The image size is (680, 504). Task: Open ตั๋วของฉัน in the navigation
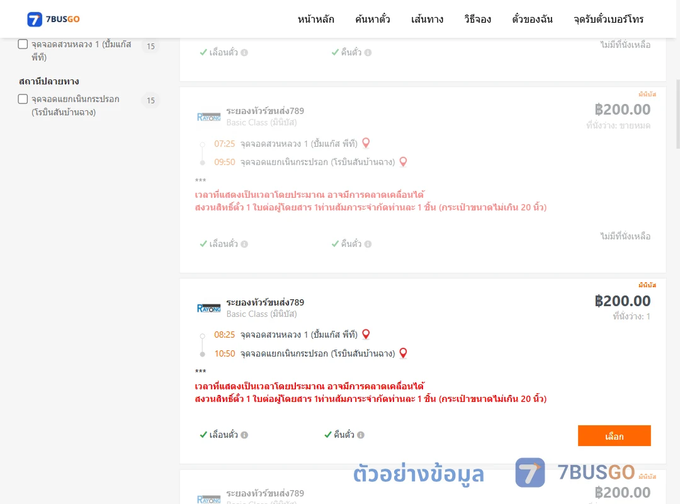click(x=532, y=19)
